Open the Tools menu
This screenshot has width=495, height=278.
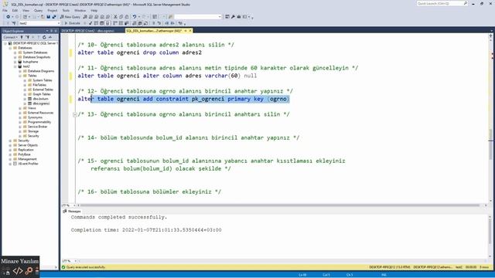click(x=66, y=10)
